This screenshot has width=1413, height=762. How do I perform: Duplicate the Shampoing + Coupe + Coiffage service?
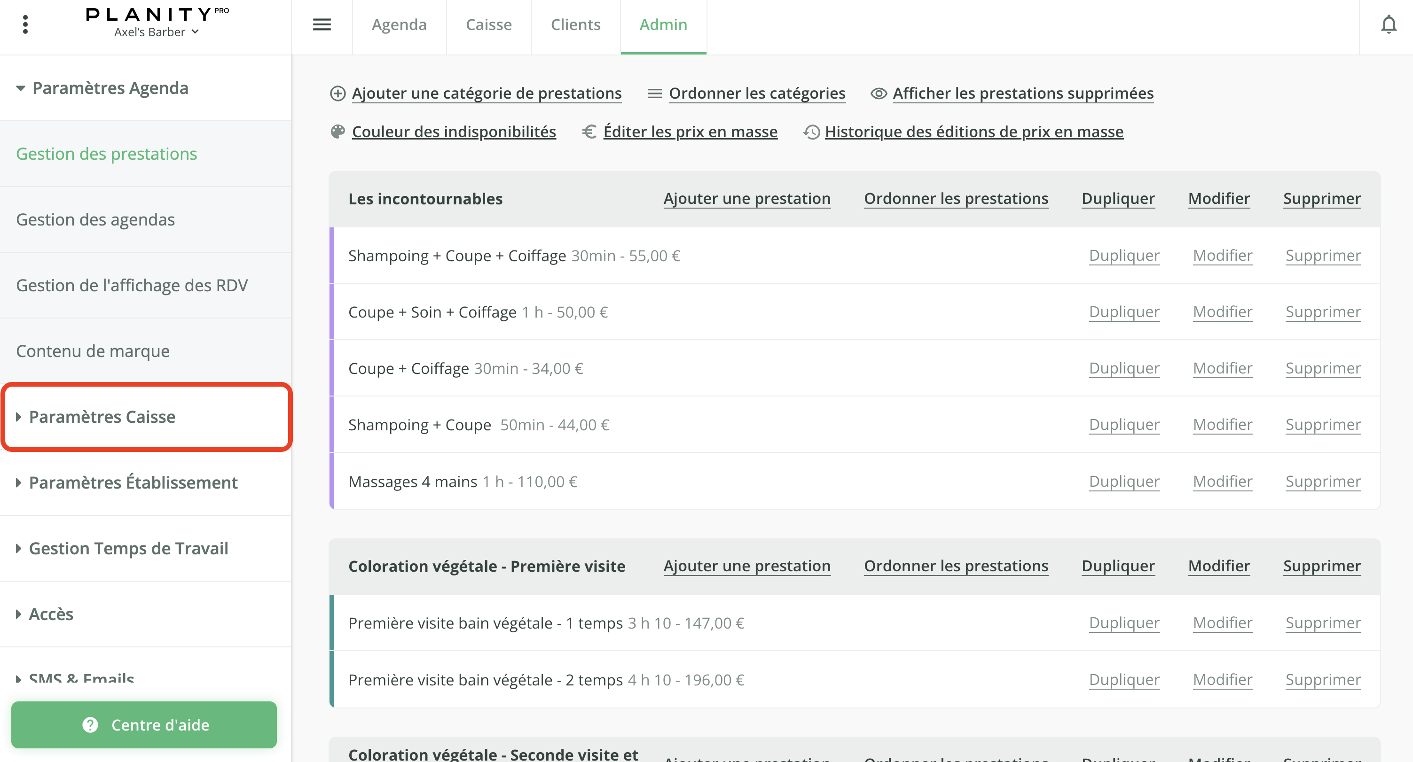pyautogui.click(x=1124, y=256)
